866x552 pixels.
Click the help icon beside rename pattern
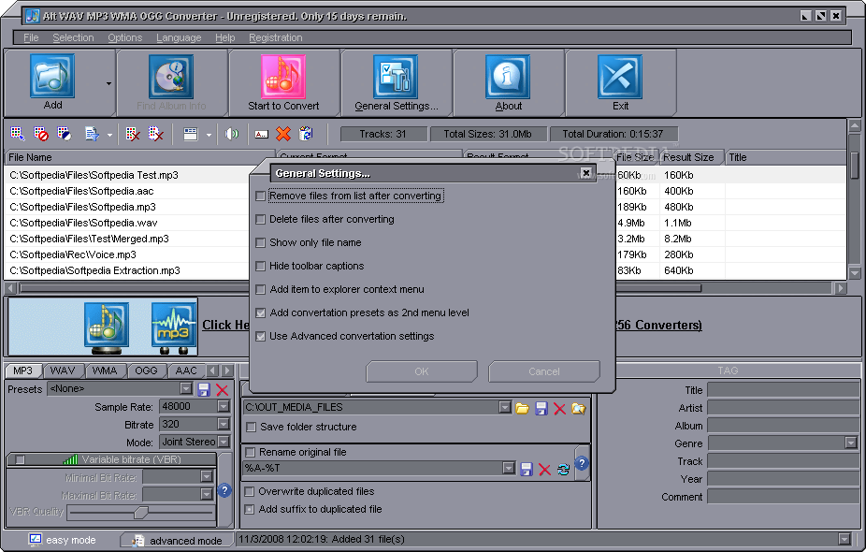[x=582, y=464]
